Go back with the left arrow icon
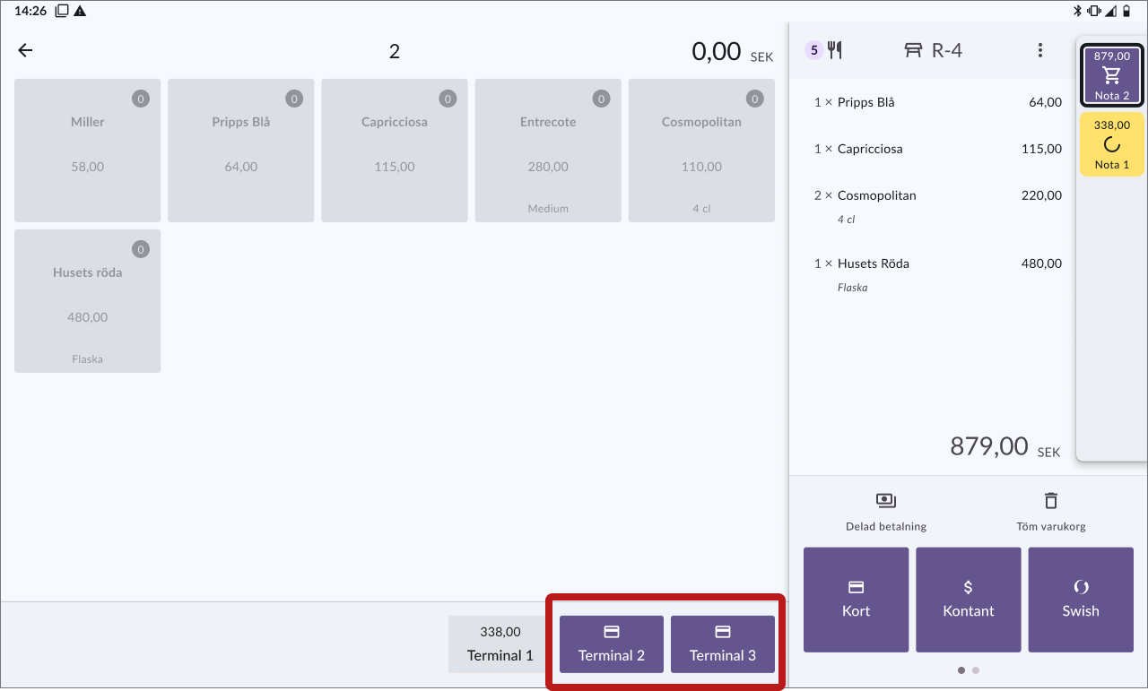The height and width of the screenshot is (691, 1148). pos(25,50)
